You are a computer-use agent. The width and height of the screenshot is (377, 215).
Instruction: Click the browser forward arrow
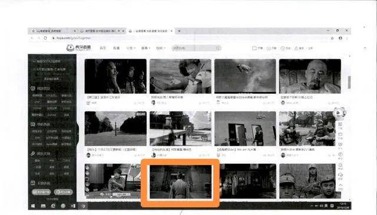point(39,38)
